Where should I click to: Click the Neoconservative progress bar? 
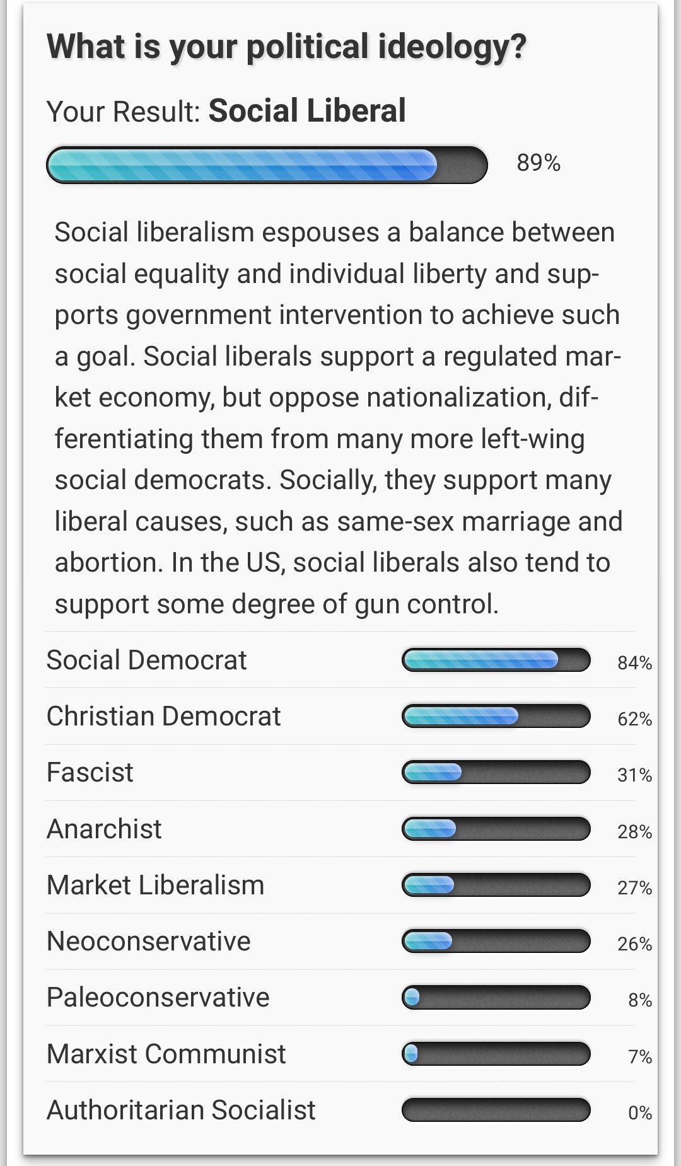coord(496,941)
